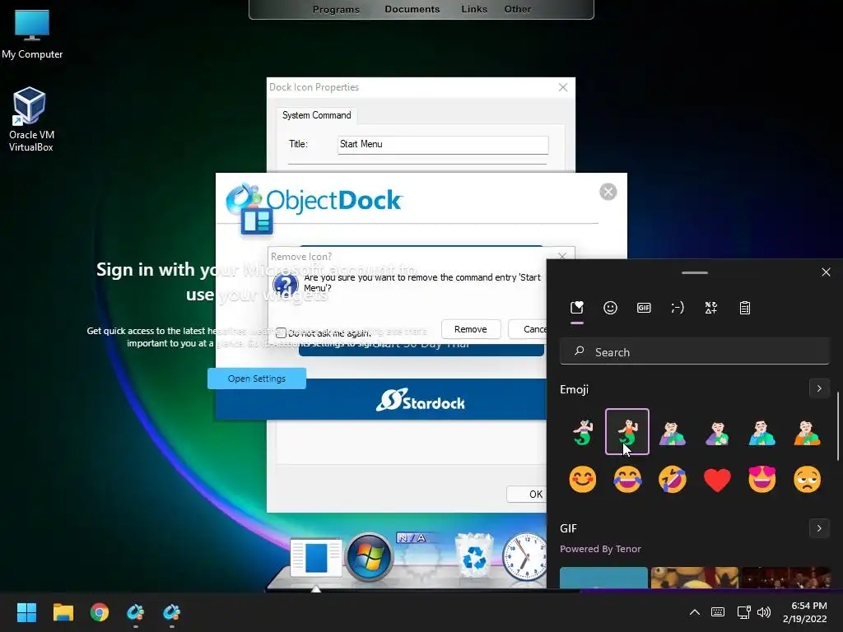
Task: Insert the smiling face with blushing cheeks emoji
Action: coord(582,479)
